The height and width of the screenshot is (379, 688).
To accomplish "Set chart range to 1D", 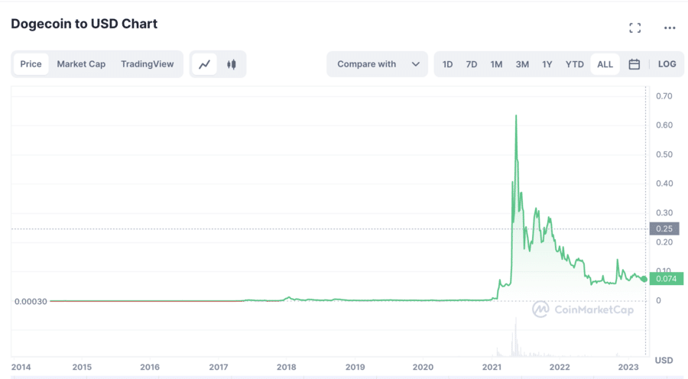I will (x=447, y=64).
